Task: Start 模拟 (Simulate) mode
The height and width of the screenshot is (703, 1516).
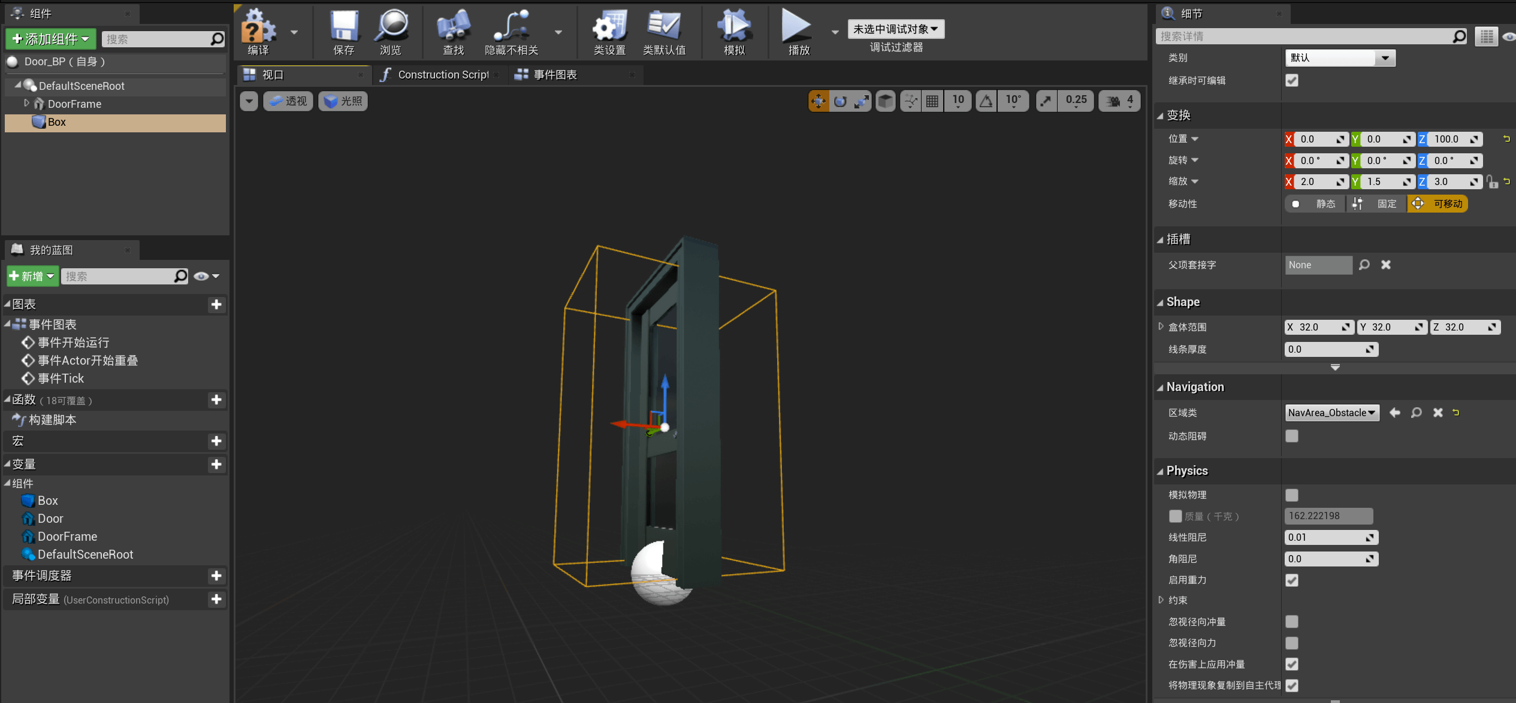Action: coord(734,32)
